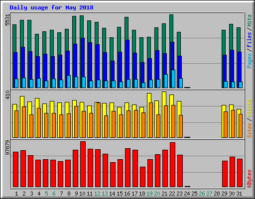Click the blue Files bar for day 30

(x=232, y=66)
